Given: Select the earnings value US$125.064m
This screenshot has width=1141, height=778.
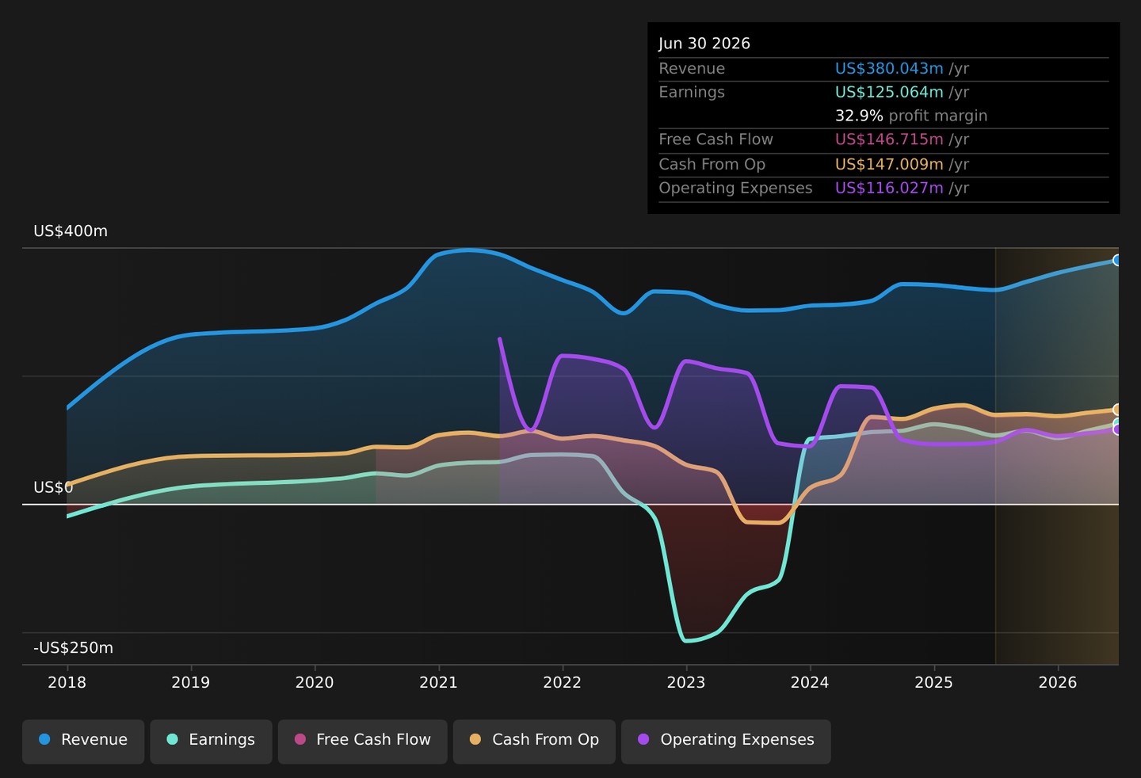Looking at the screenshot, I should [x=889, y=92].
